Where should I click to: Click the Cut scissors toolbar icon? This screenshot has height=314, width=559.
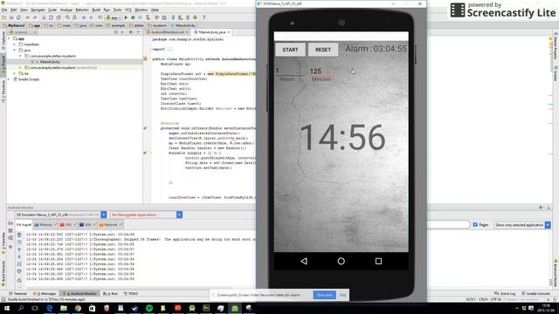44,17
